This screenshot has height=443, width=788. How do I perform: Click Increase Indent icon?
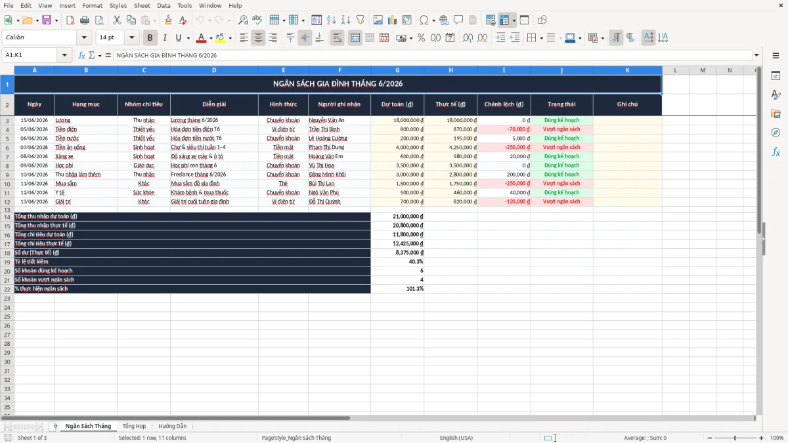(x=500, y=38)
